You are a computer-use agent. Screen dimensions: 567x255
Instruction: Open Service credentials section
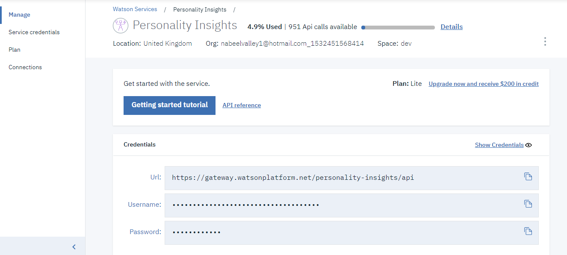tap(33, 32)
